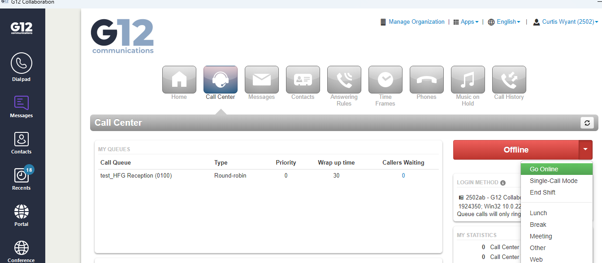Choose Single-Call Mode
602x263 pixels.
[556, 181]
